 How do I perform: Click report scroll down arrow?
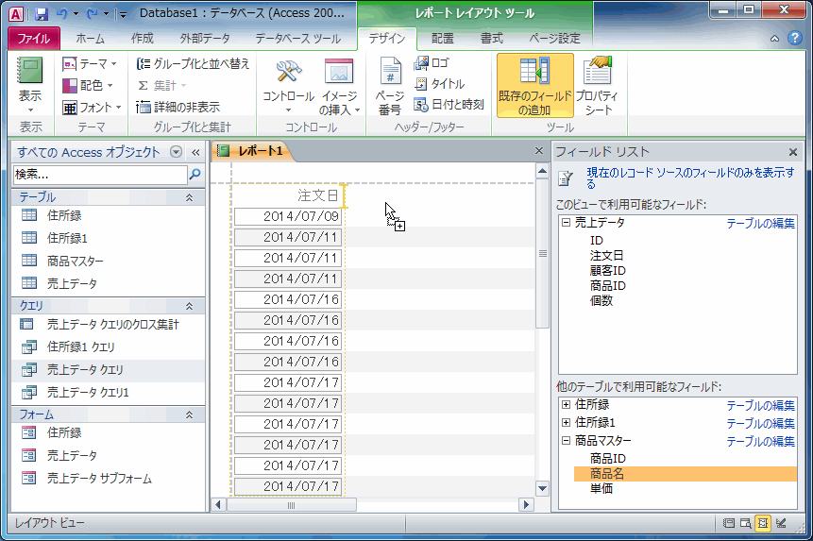tap(542, 488)
